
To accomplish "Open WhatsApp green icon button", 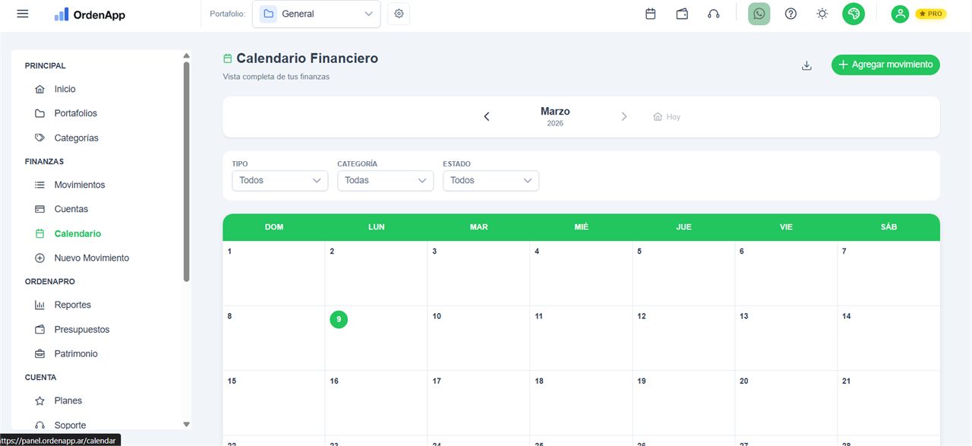I will click(x=759, y=14).
